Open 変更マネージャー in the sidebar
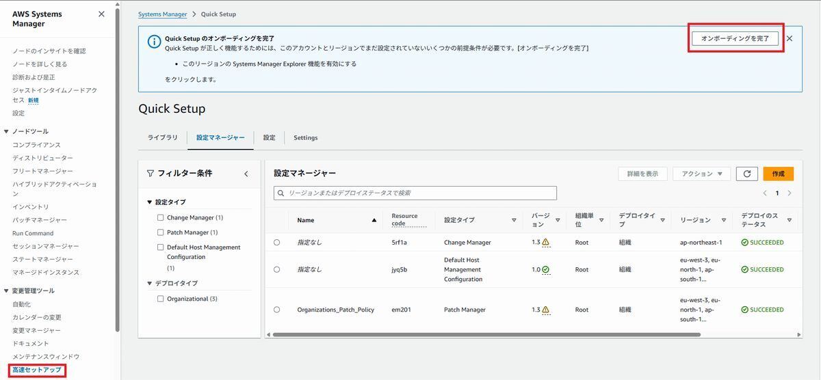This screenshot has height=380, width=821. 36,330
